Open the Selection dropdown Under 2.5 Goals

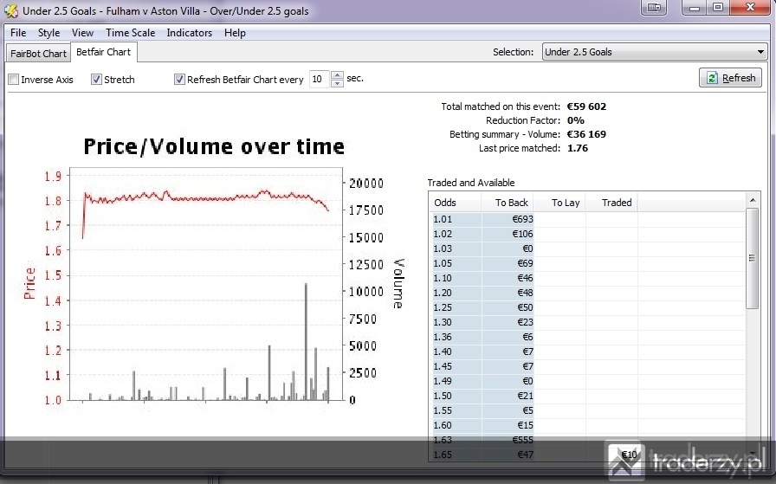(x=654, y=52)
